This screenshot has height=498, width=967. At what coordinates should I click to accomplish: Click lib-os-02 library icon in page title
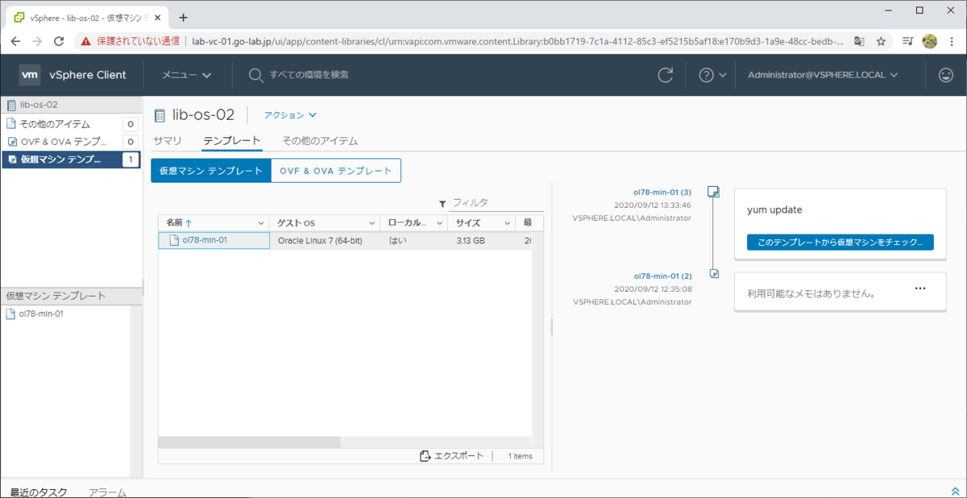(x=160, y=115)
